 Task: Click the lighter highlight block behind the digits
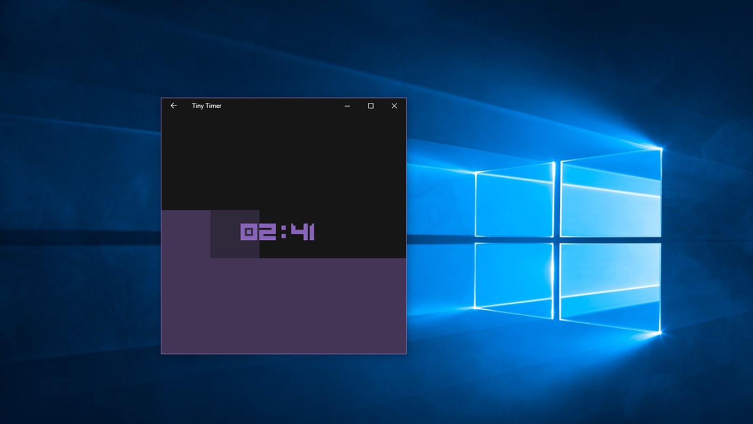(x=234, y=233)
